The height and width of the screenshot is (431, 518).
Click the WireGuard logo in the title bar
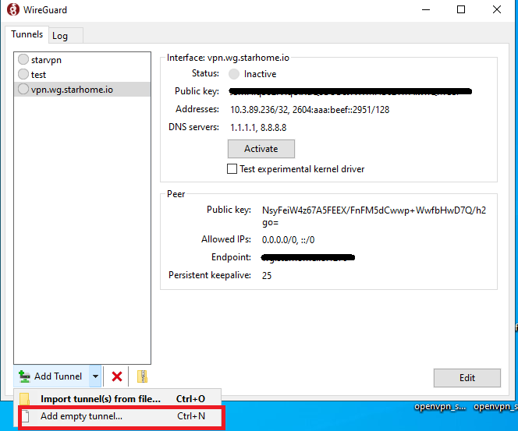click(x=13, y=9)
